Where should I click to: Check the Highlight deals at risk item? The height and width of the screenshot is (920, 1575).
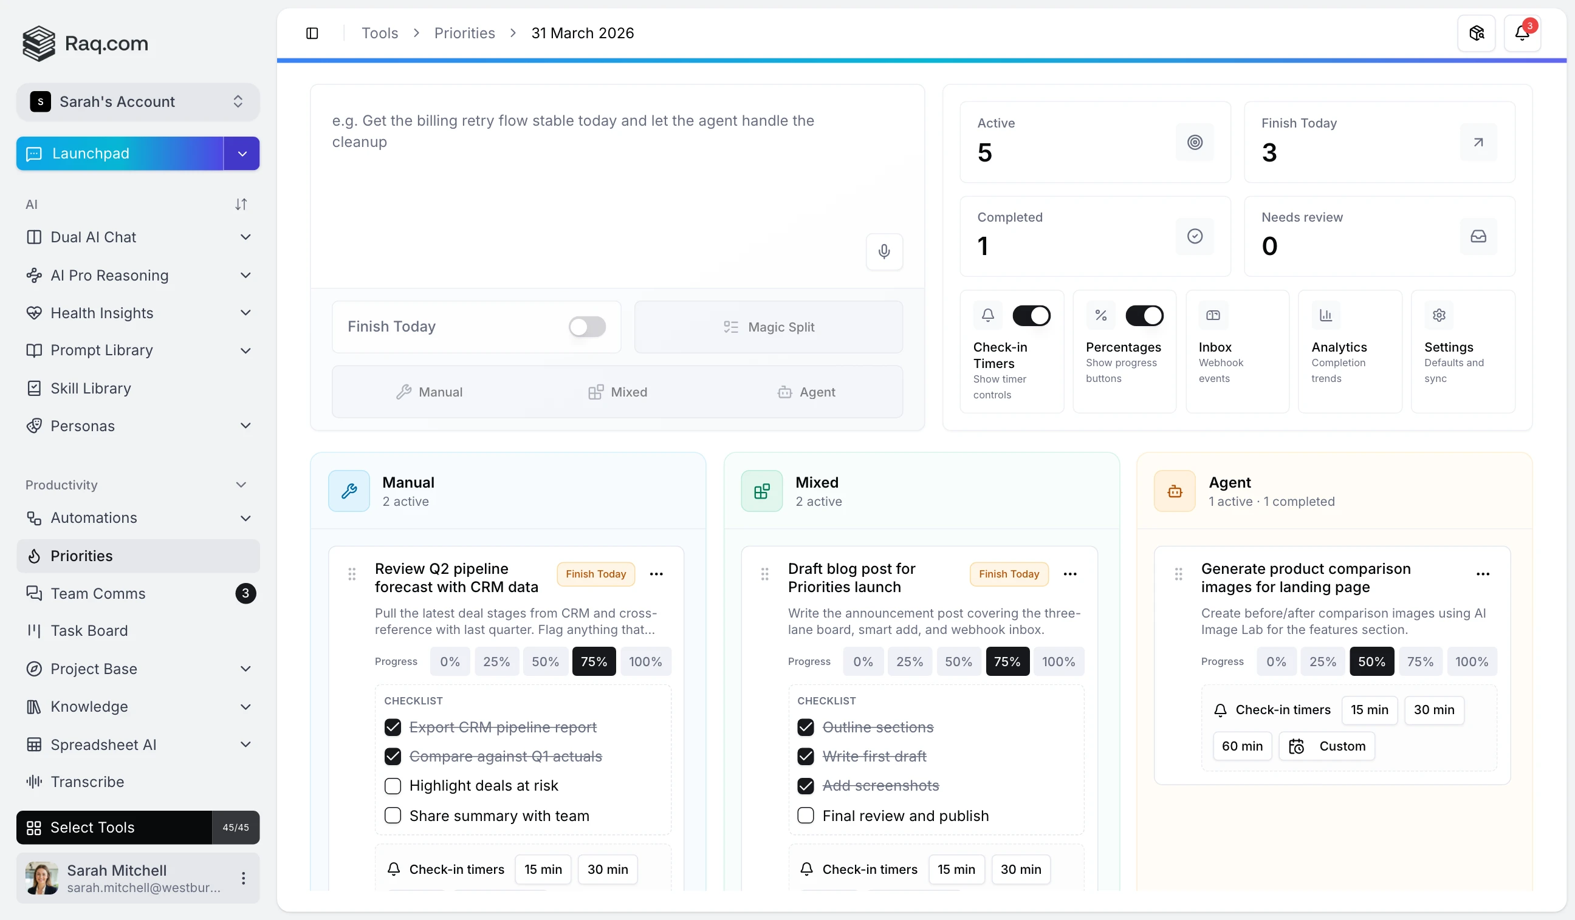(393, 786)
